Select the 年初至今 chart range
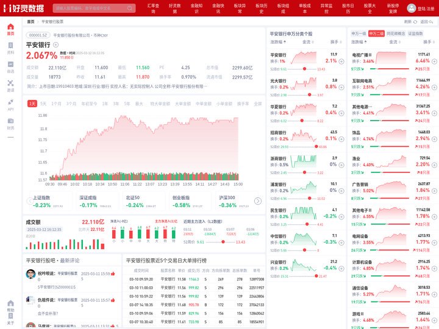The width and height of the screenshot is (439, 329). pos(89,104)
